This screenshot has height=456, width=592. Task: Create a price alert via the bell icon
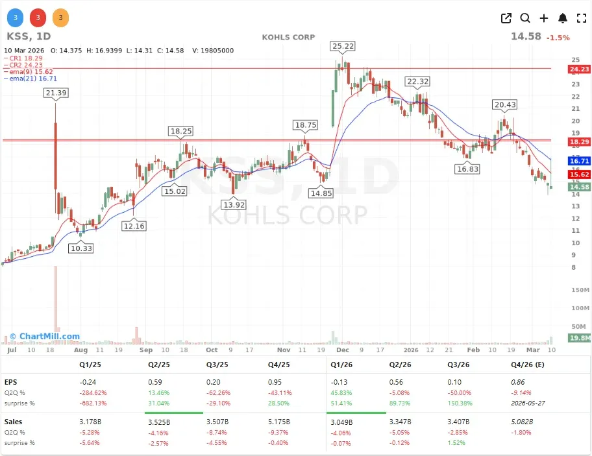(563, 18)
